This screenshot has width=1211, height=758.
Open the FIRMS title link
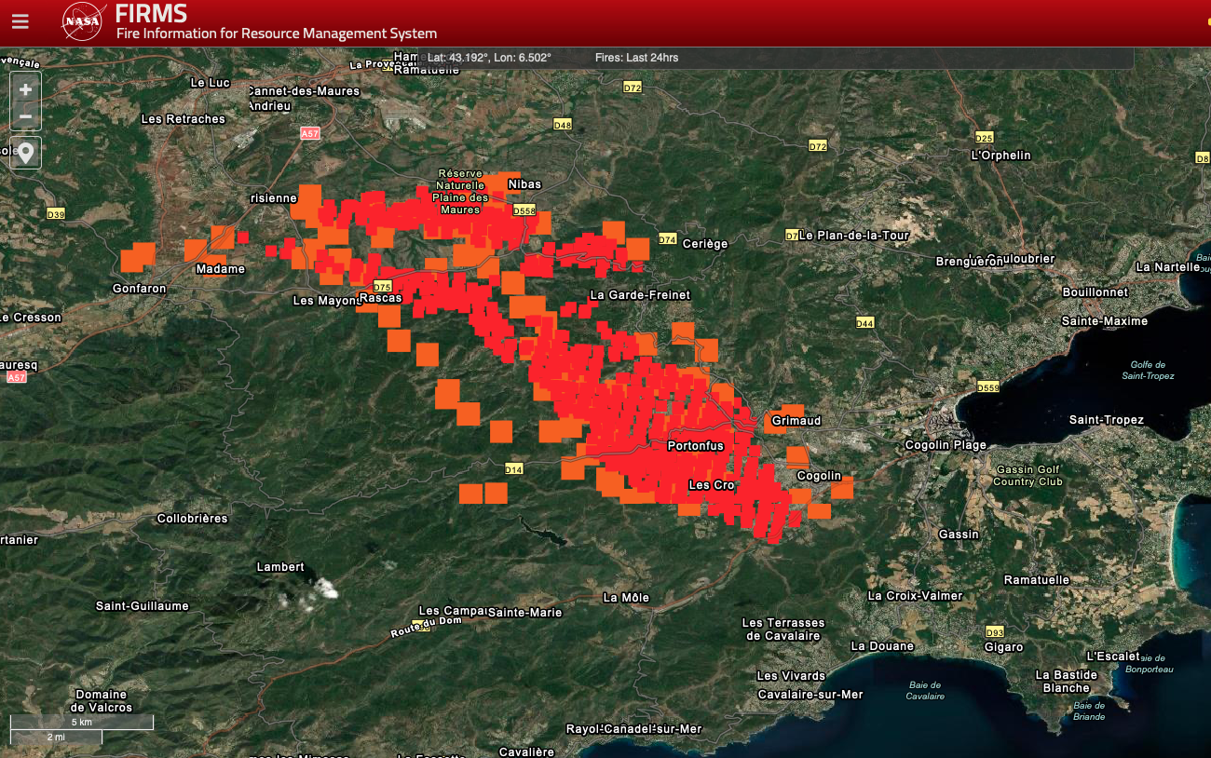[151, 14]
